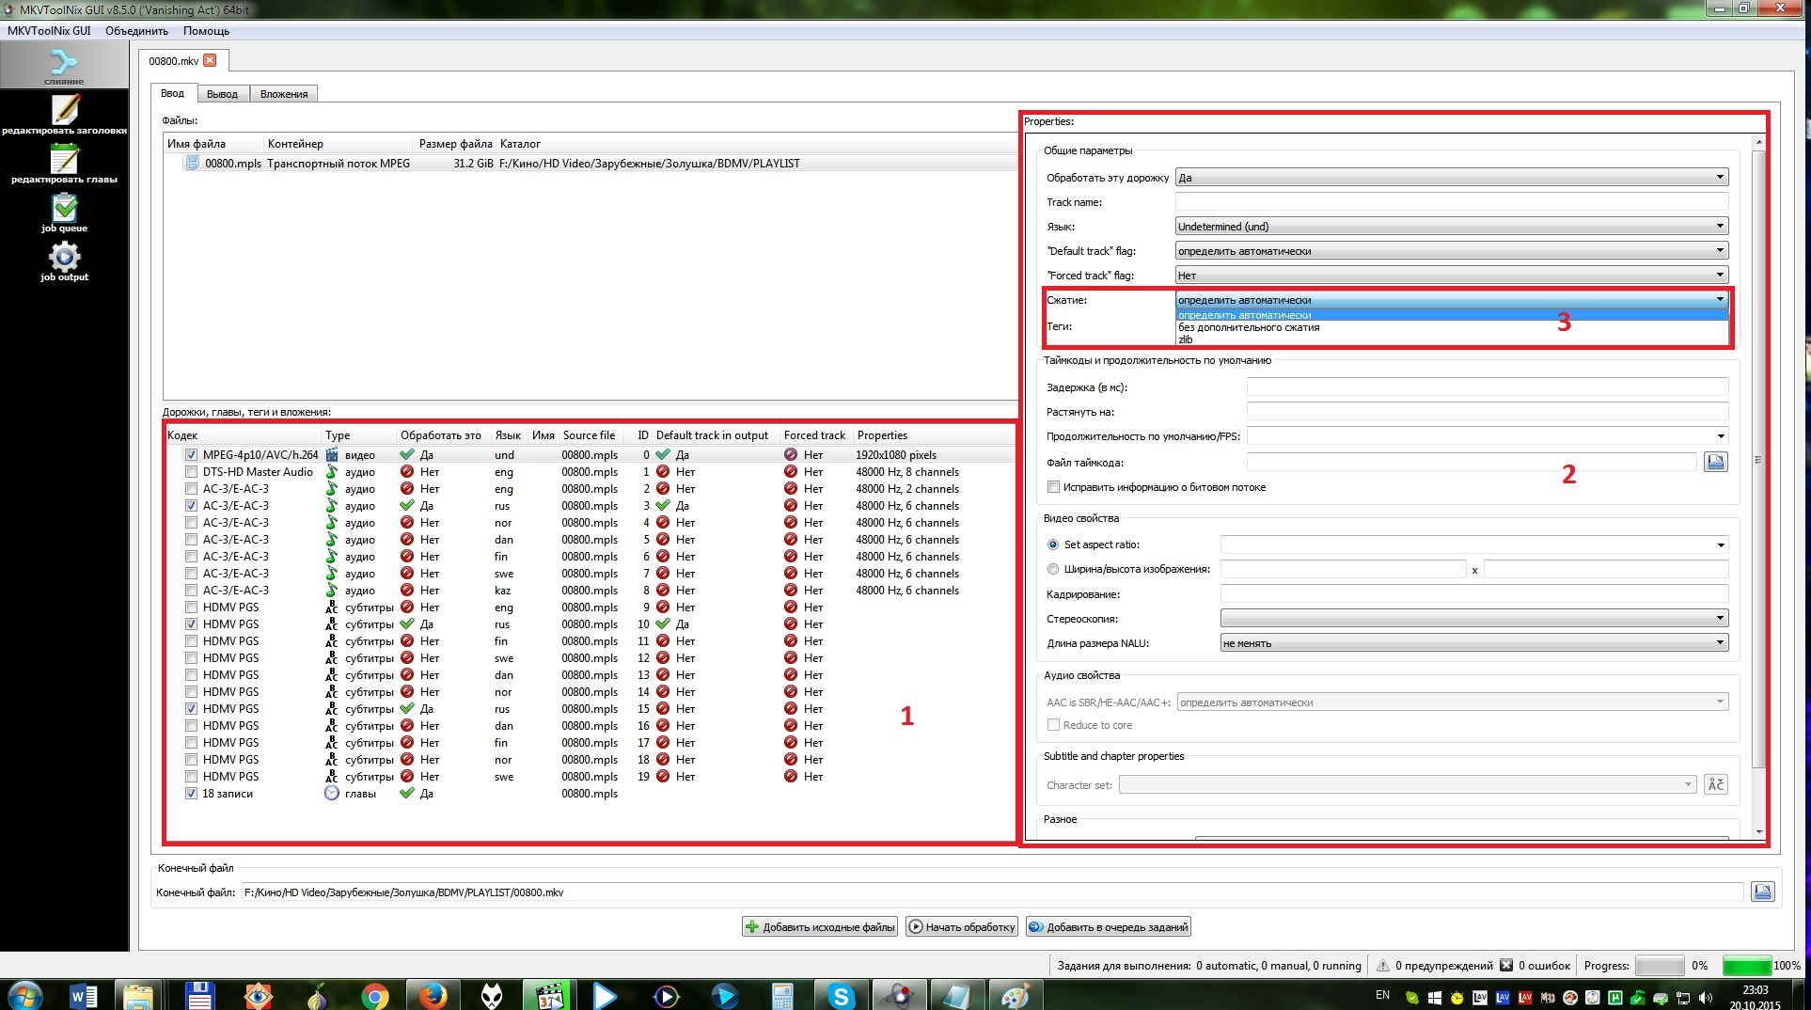Open the job output panel
This screenshot has width=1811, height=1010.
coord(64,261)
